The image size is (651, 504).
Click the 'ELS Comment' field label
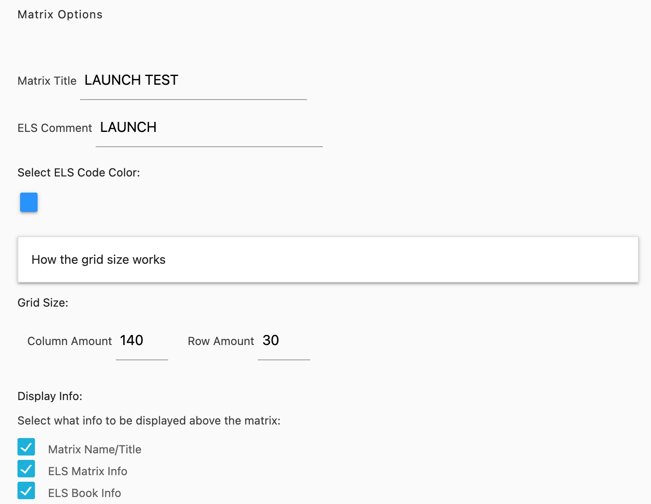pyautogui.click(x=55, y=128)
